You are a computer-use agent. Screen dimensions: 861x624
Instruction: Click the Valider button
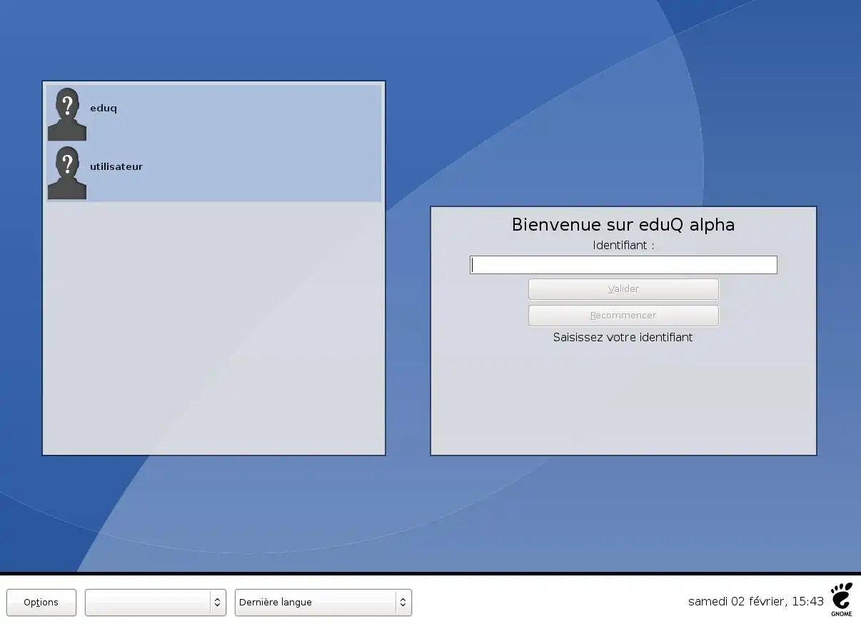pos(623,289)
